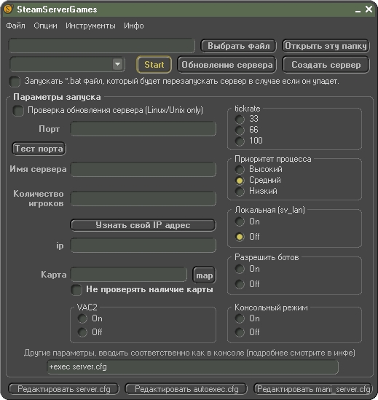Click the Тест порта button
The height and width of the screenshot is (400, 378).
(x=39, y=149)
